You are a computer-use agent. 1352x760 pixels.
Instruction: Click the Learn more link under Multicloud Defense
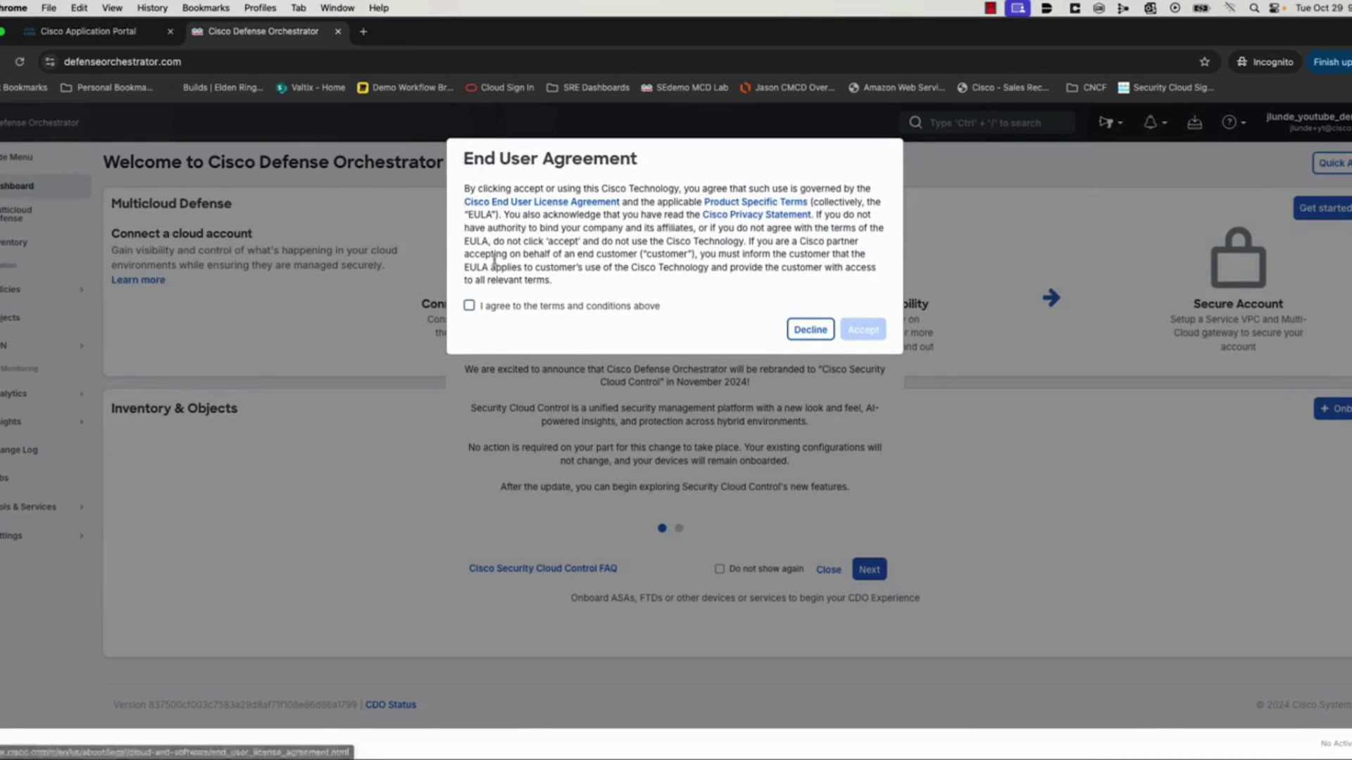pos(138,280)
